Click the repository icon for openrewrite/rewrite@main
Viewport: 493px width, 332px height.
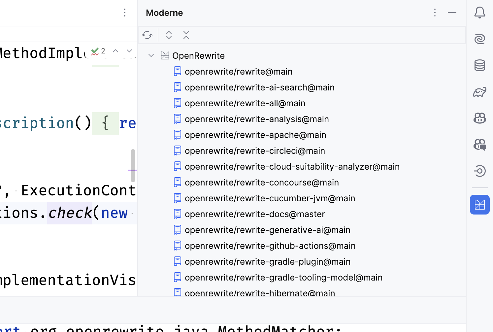[178, 71]
